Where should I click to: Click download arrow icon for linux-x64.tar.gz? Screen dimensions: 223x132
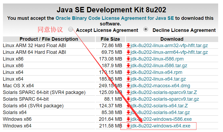pyautogui.click(x=129, y=79)
